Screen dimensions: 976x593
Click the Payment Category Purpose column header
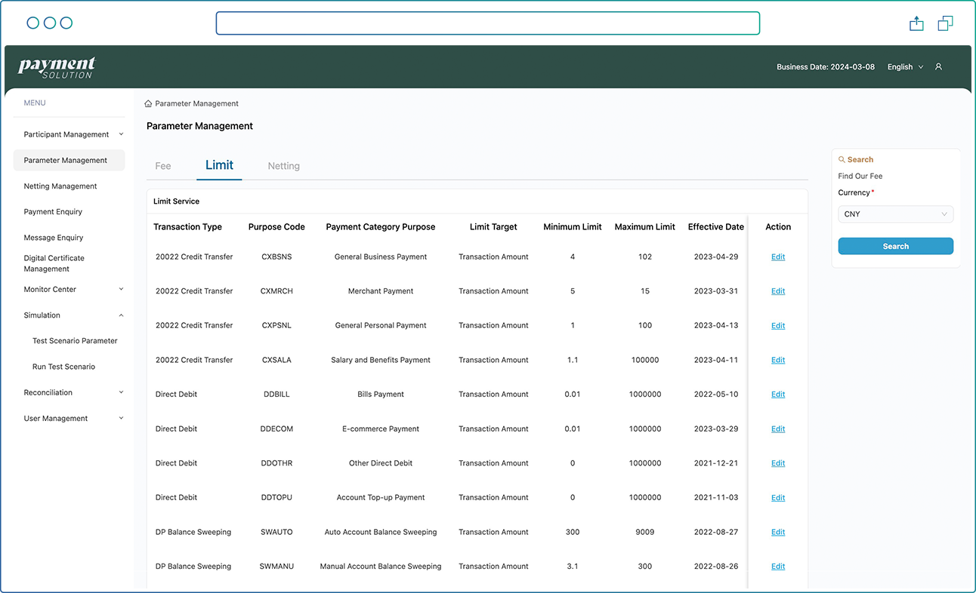click(381, 227)
